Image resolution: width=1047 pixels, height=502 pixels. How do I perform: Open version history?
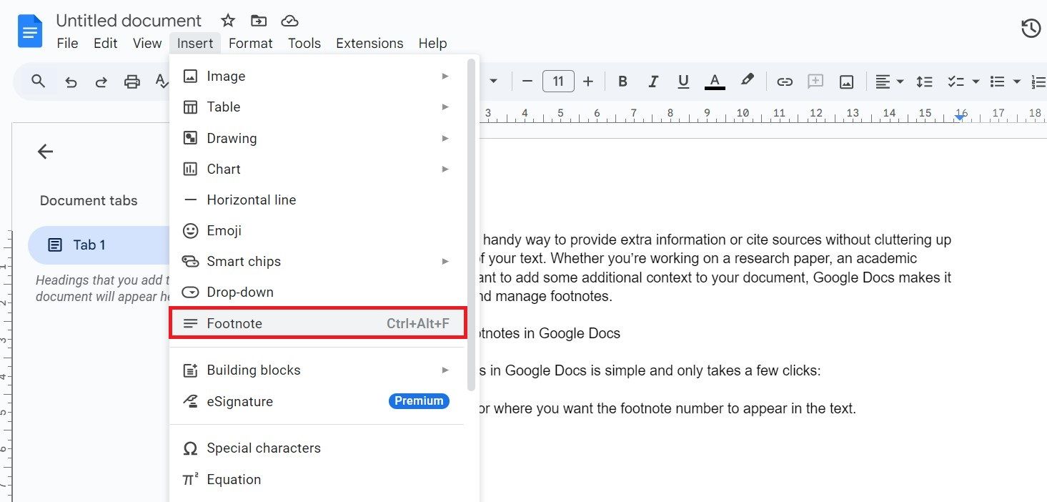click(1030, 28)
